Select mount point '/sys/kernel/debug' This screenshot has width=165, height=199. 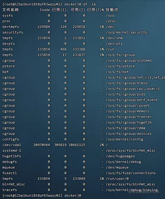pyautogui.click(x=123, y=162)
